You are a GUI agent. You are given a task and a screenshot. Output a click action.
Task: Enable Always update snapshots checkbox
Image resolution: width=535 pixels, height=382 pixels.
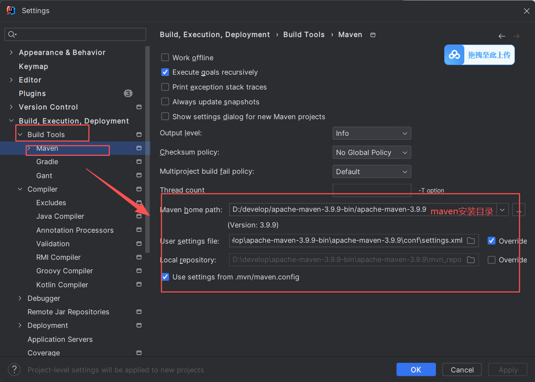(165, 102)
